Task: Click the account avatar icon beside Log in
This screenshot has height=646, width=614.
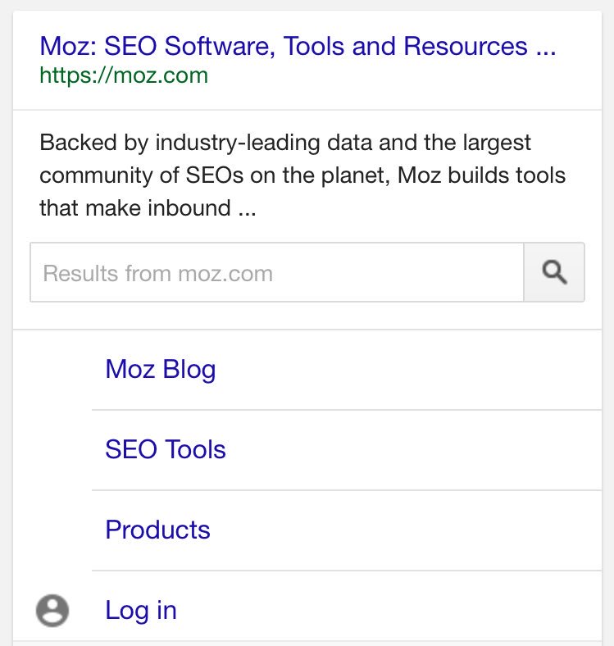Action: tap(52, 611)
